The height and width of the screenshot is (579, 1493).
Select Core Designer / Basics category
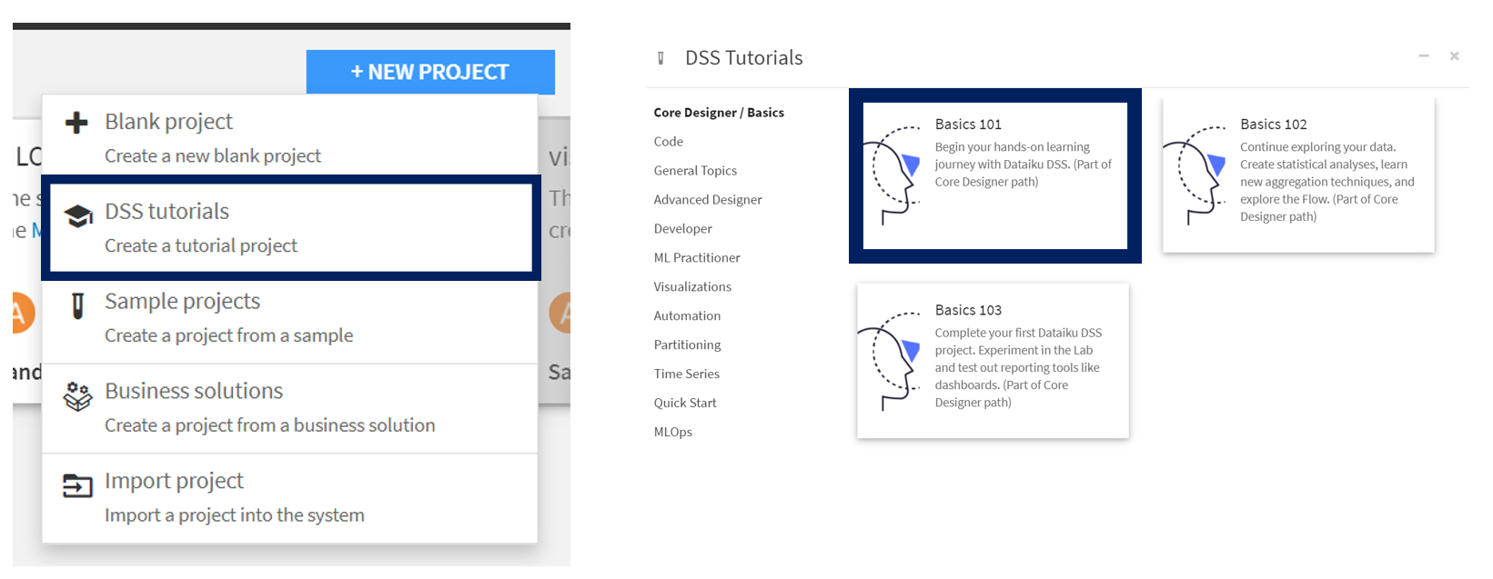tap(719, 113)
